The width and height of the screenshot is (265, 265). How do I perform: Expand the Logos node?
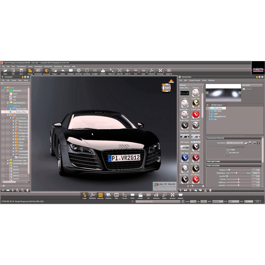point(10,148)
